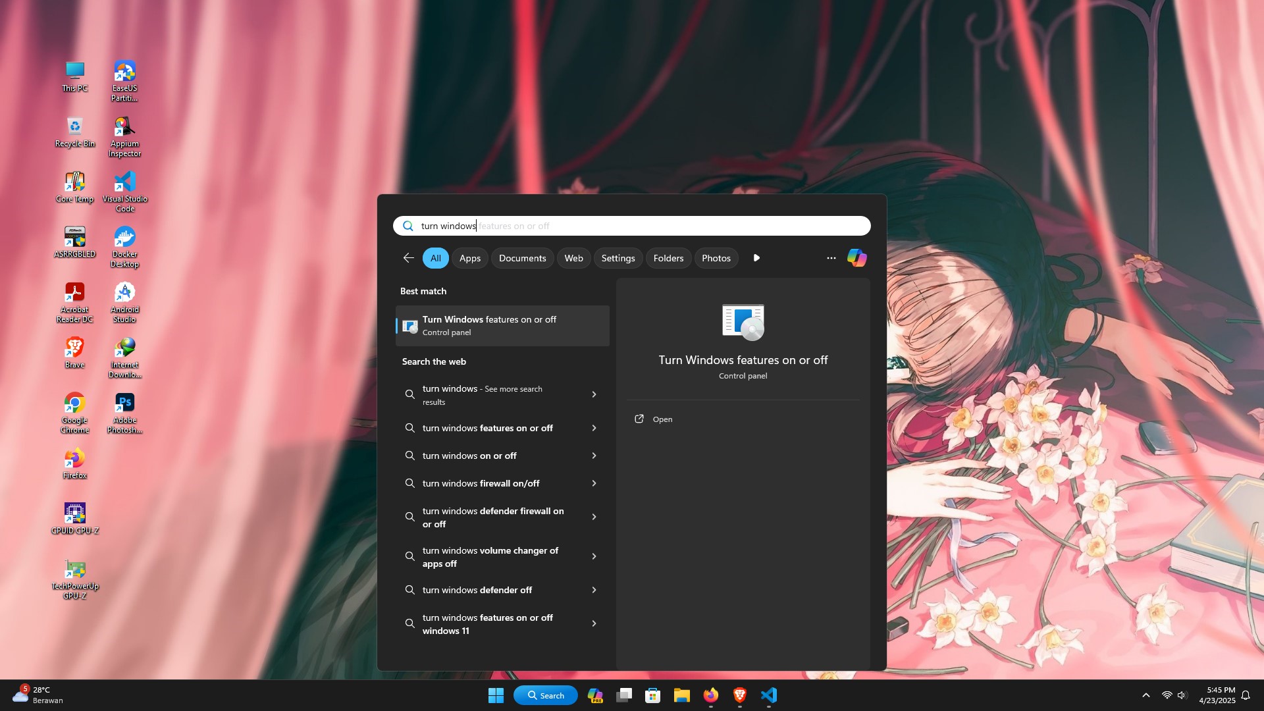Open Microsoft Store from taskbar
This screenshot has width=1264, height=711.
coord(652,695)
